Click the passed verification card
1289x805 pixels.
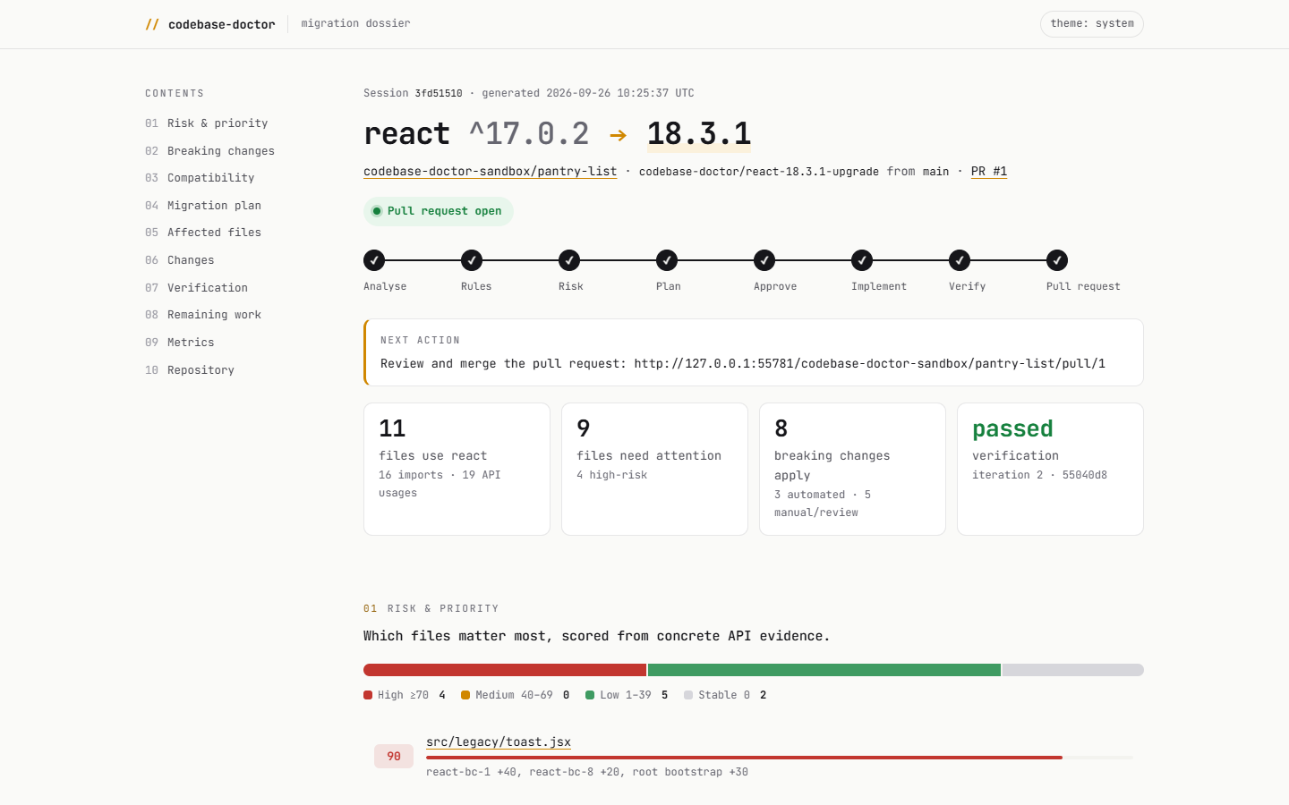[x=1050, y=469]
